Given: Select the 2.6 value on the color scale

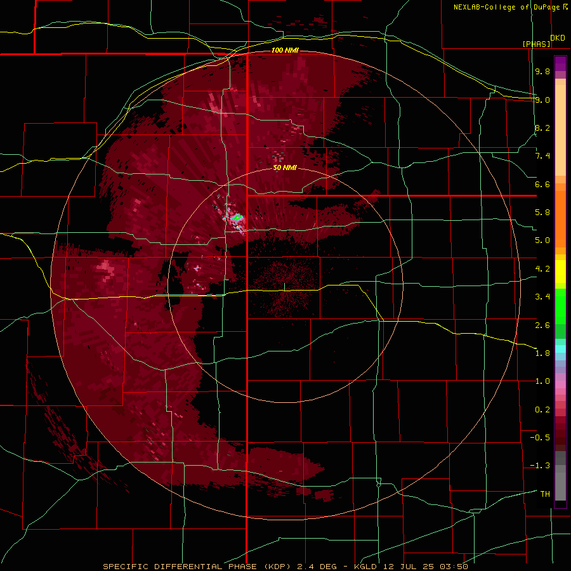Looking at the screenshot, I should pyautogui.click(x=542, y=325).
